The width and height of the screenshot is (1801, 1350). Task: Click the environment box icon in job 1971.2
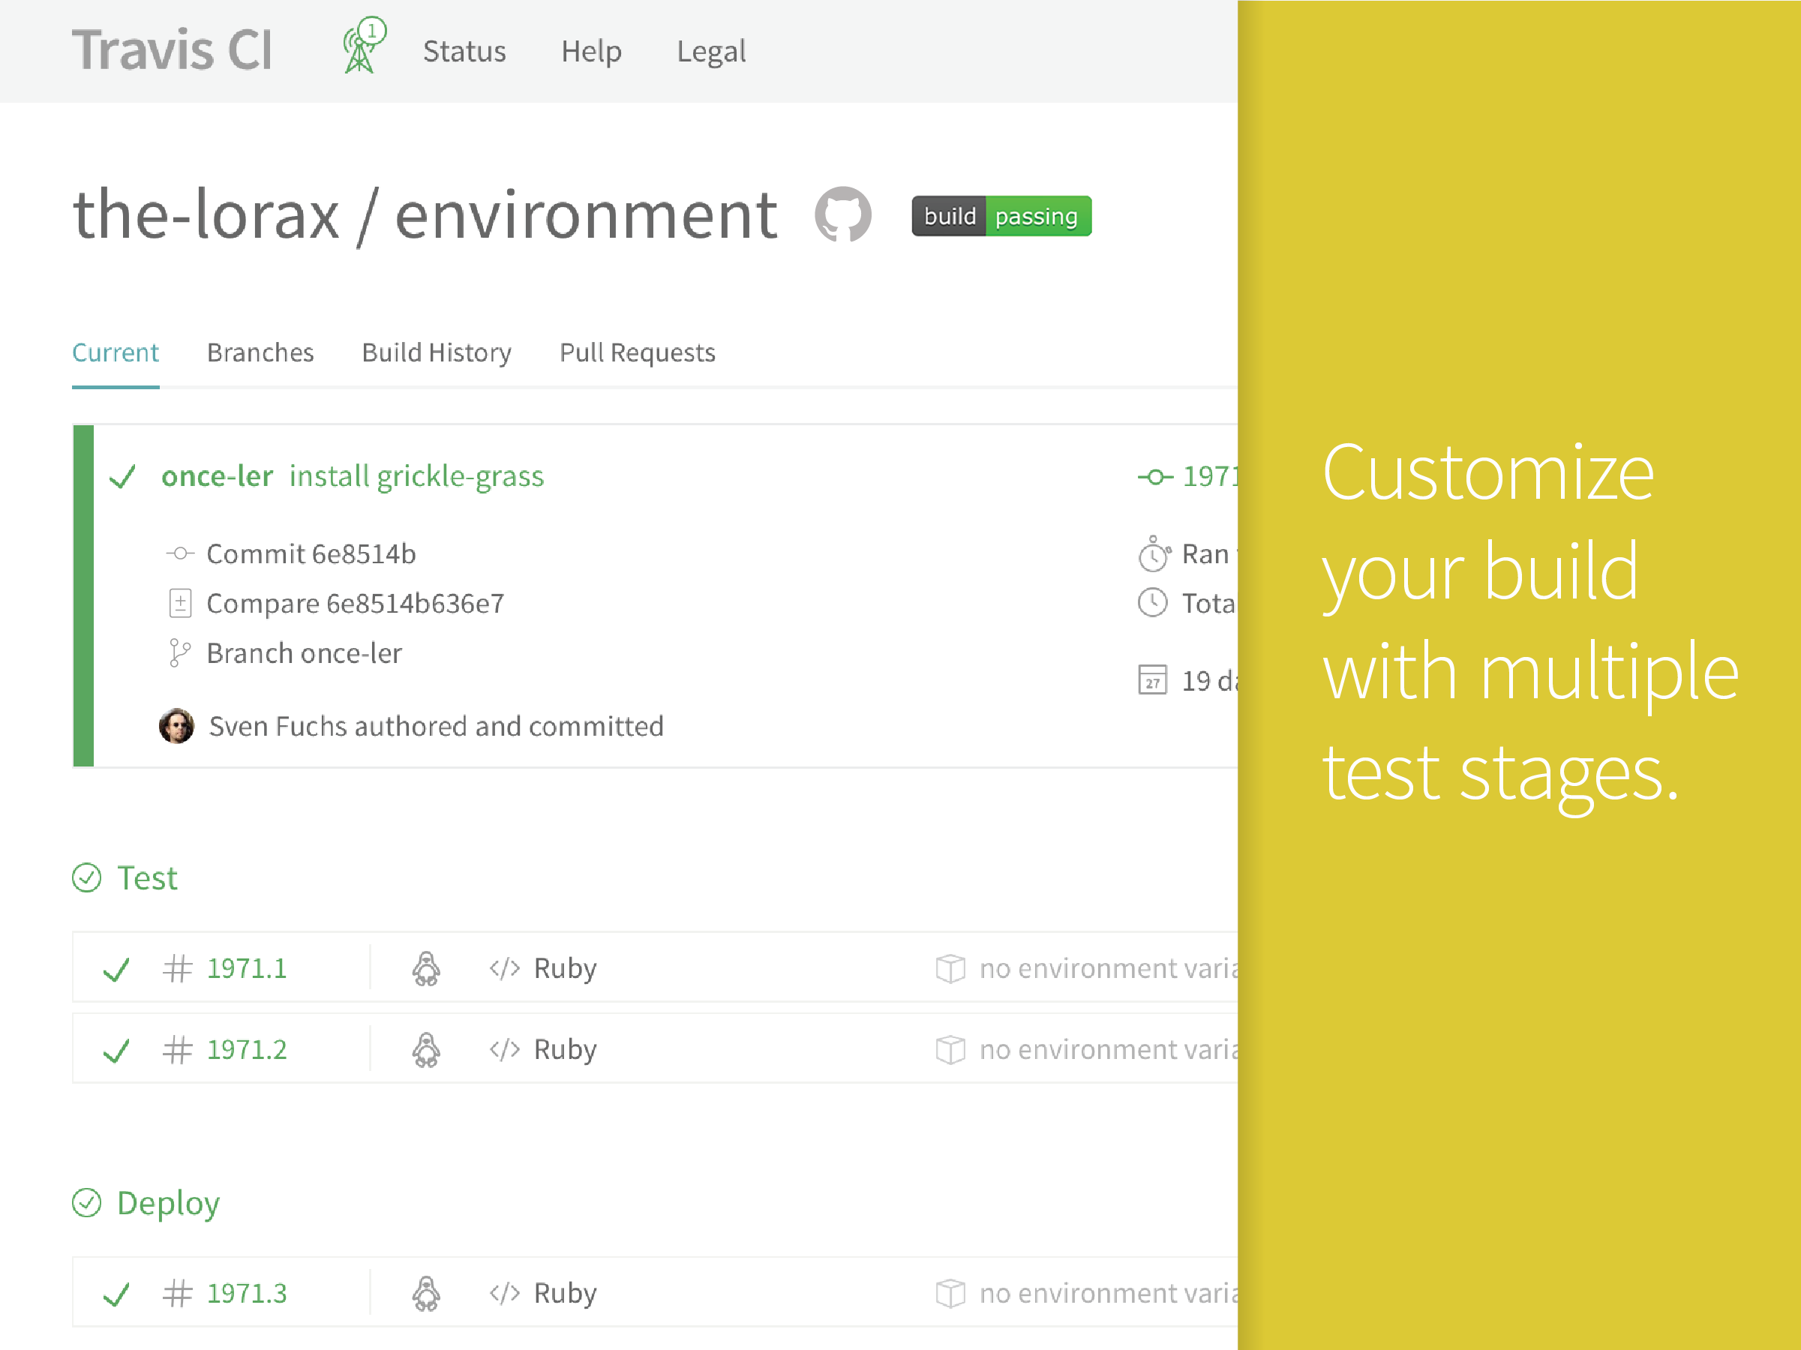click(x=950, y=1050)
